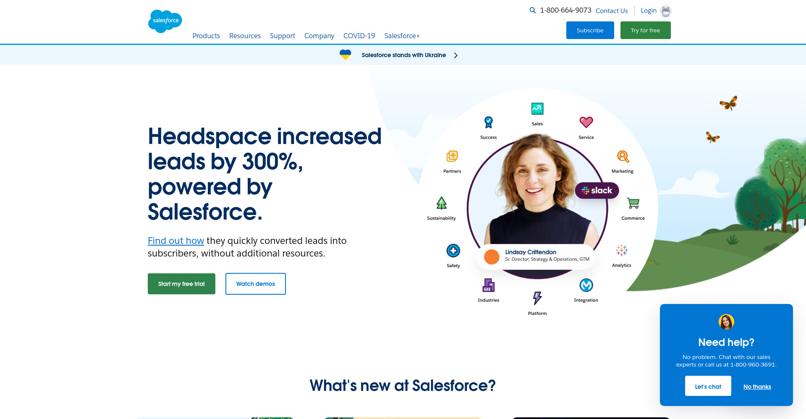
Task: Click Lindsay Crittendon name text
Action: pyautogui.click(x=531, y=252)
